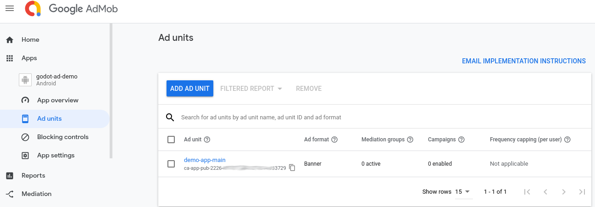The height and width of the screenshot is (207, 595).
Task: Copy the demo-app-main ad unit ID
Action: coord(292,168)
